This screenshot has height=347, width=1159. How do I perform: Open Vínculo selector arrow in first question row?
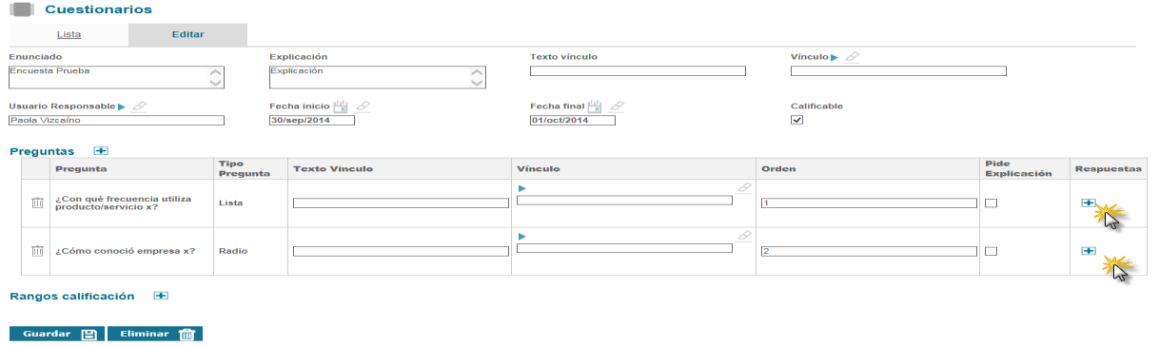[x=521, y=188]
